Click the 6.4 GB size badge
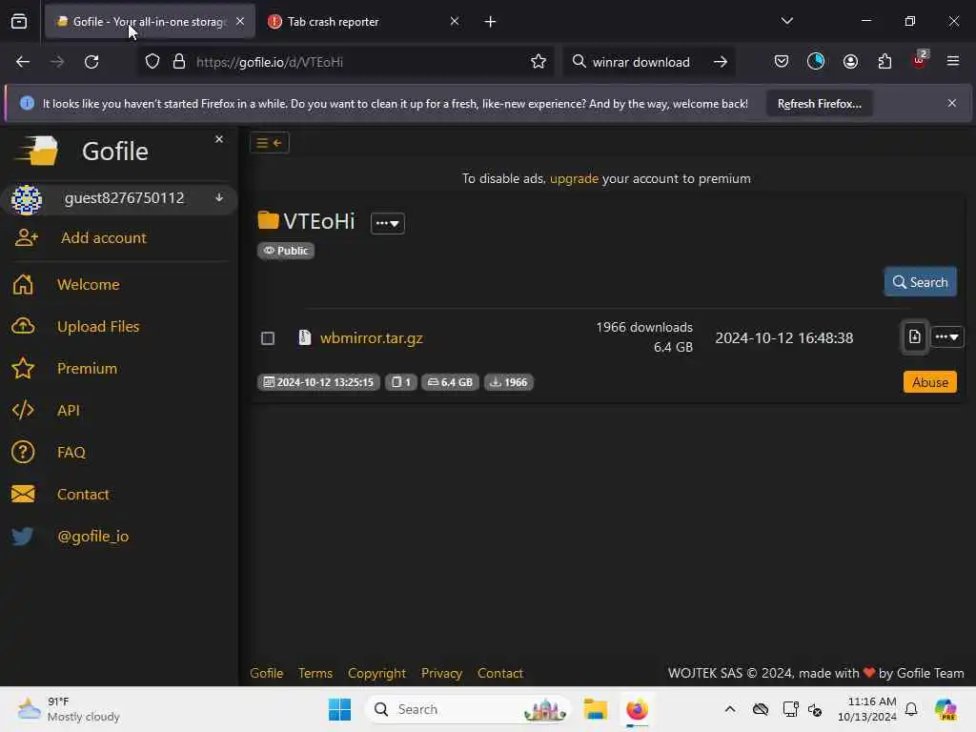 point(450,382)
